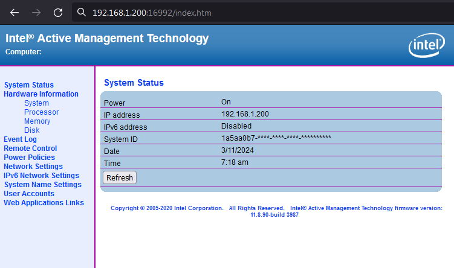Click the System ID value starting 1a5aa0b7

pos(276,138)
